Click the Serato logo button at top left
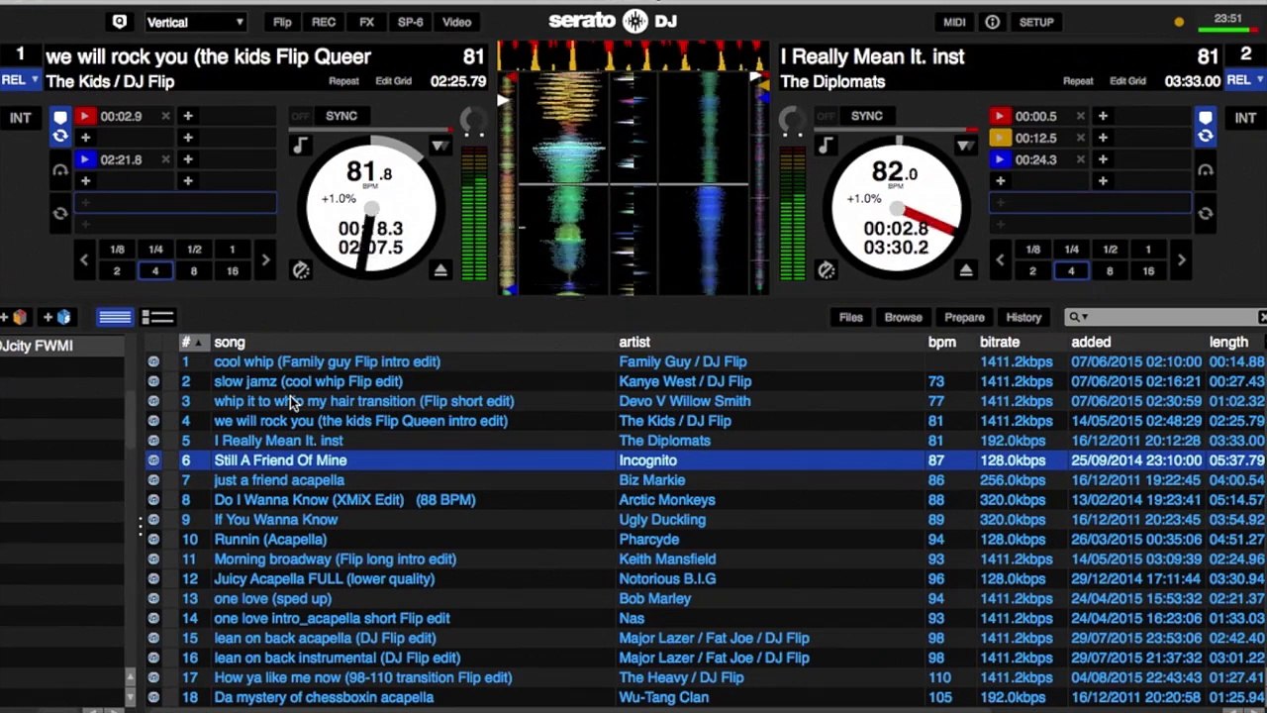This screenshot has height=713, width=1267. [x=120, y=22]
